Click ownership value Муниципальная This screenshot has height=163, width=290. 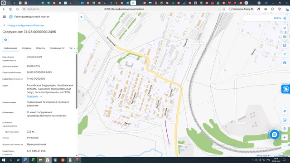click(x=36, y=144)
